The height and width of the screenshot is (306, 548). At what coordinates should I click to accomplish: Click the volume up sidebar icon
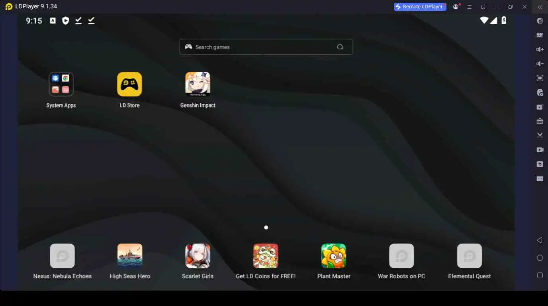tap(540, 49)
